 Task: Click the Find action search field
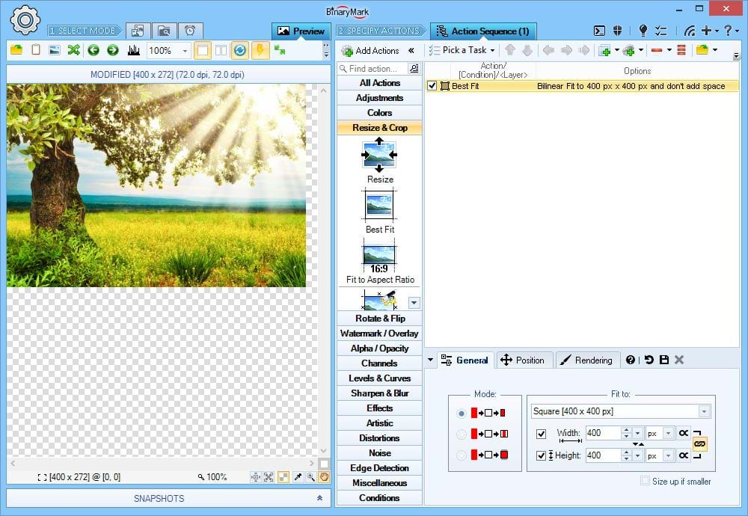point(372,69)
